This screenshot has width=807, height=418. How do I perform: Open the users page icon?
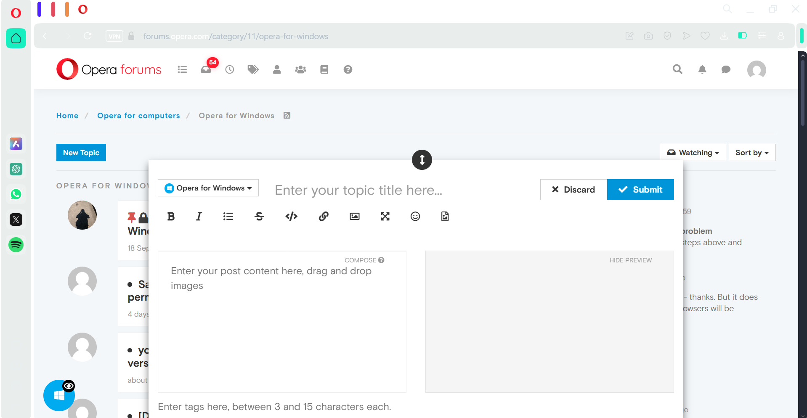[x=277, y=69]
